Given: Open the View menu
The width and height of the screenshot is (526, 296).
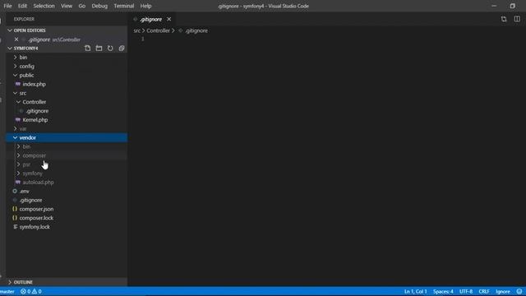Looking at the screenshot, I should pyautogui.click(x=67, y=6).
